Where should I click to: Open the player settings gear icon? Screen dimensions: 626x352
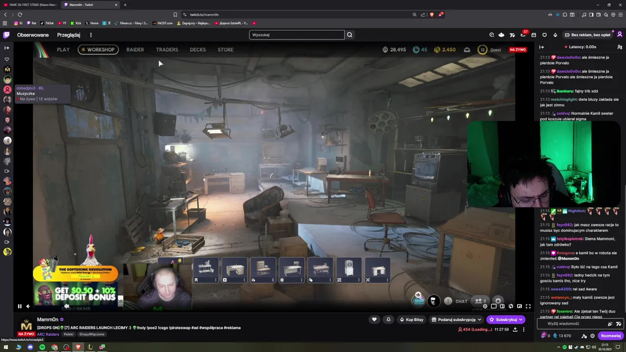(x=485, y=307)
